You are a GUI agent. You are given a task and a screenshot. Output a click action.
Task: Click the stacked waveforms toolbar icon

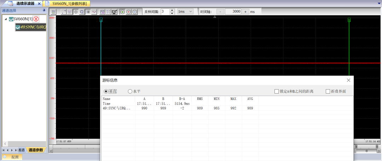[x=70, y=12]
